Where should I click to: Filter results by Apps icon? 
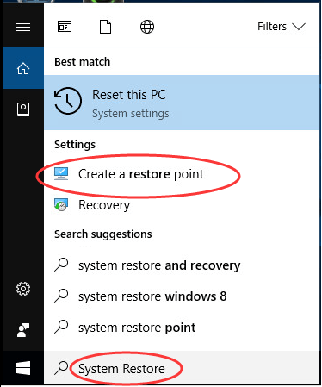65,27
